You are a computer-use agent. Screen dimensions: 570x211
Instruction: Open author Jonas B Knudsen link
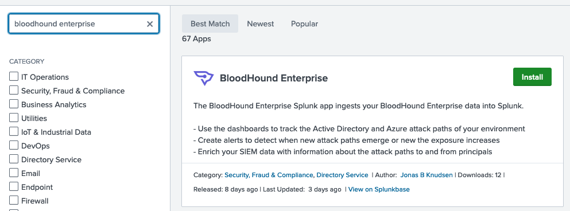(x=426, y=175)
